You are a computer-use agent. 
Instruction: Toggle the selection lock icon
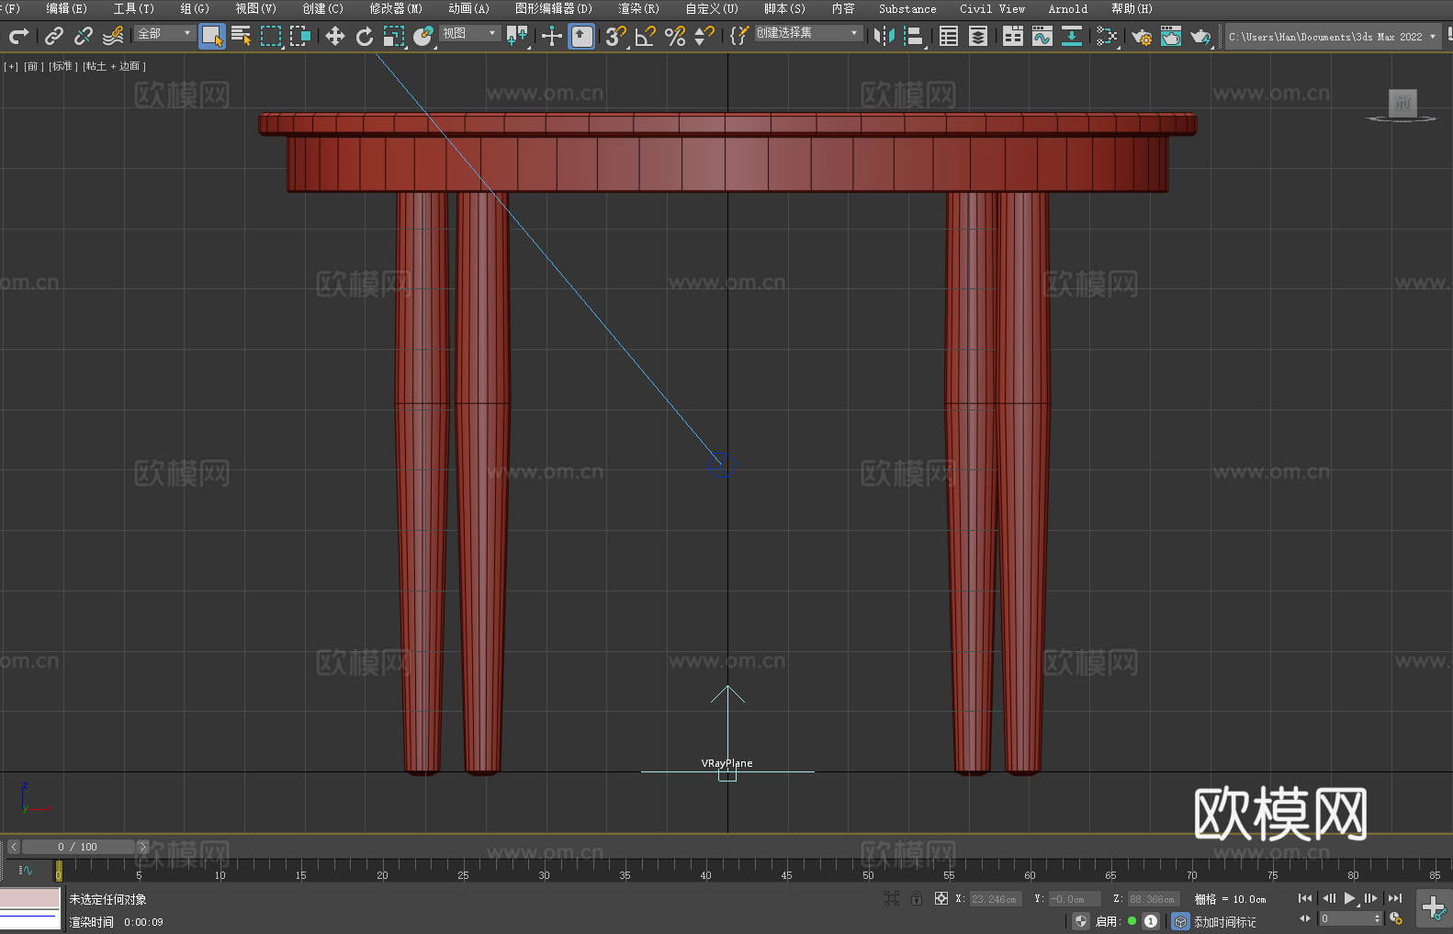(917, 898)
